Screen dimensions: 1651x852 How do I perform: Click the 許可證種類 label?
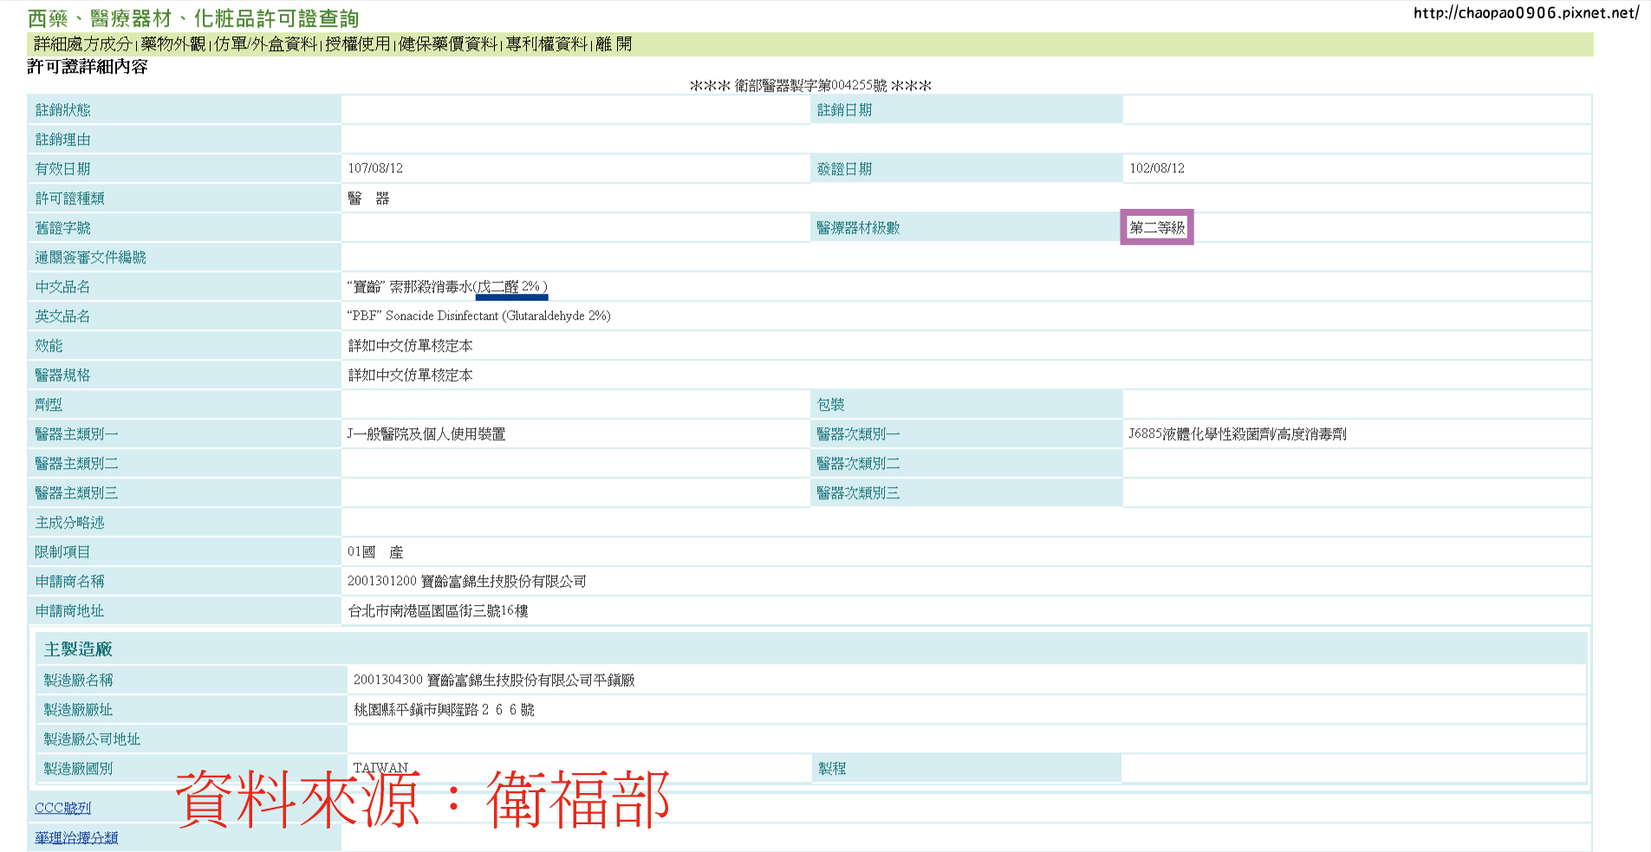[70, 198]
